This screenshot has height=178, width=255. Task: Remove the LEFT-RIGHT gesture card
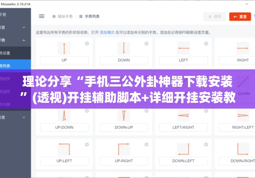pos(206,111)
